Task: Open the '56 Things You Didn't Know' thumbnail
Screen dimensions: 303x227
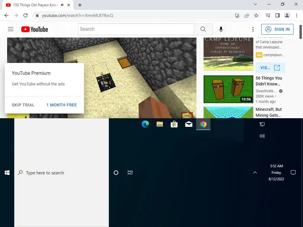Action: click(x=228, y=89)
